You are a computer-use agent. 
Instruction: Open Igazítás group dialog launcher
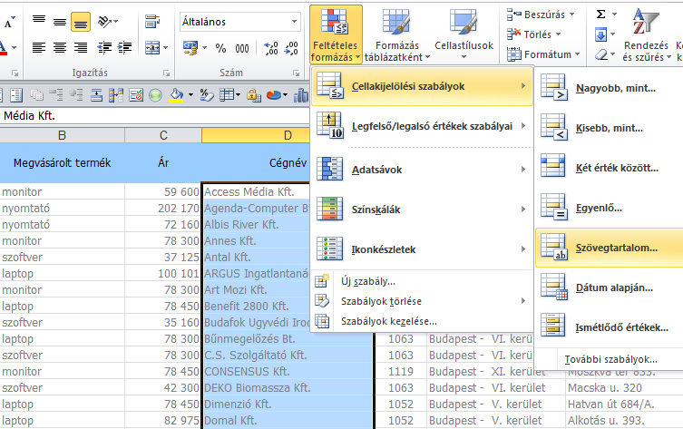[166, 73]
